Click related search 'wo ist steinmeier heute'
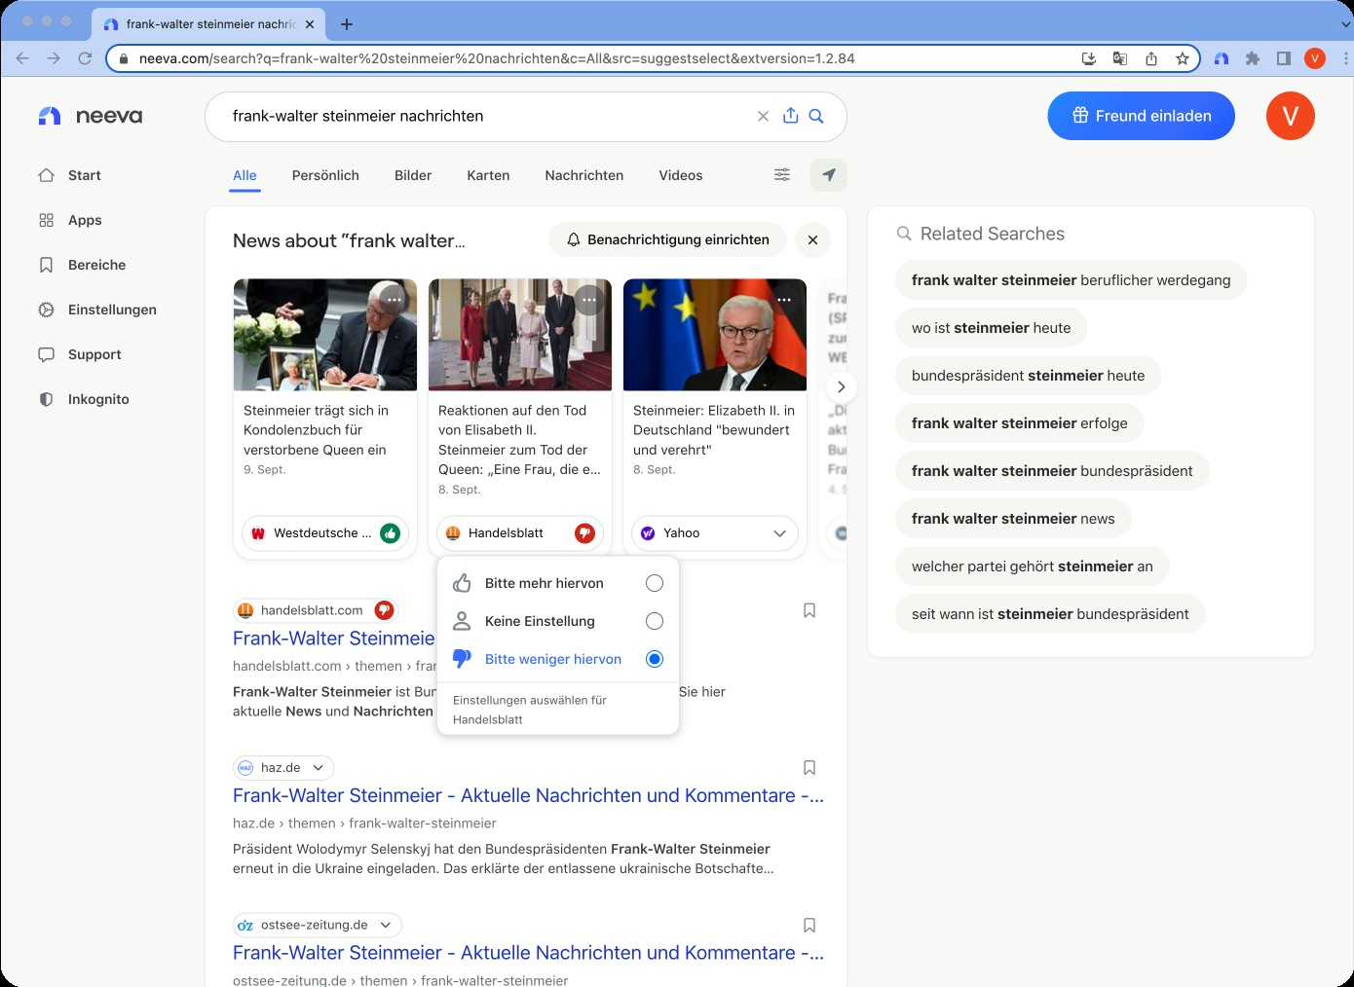 [x=991, y=328]
